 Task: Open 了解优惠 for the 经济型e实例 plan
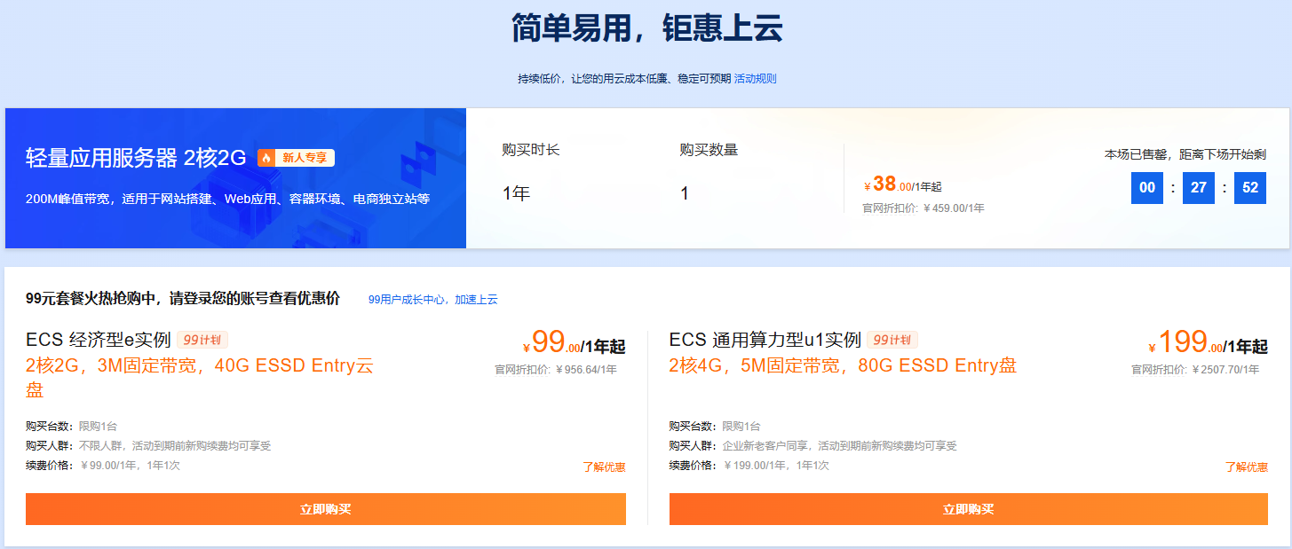tap(604, 467)
